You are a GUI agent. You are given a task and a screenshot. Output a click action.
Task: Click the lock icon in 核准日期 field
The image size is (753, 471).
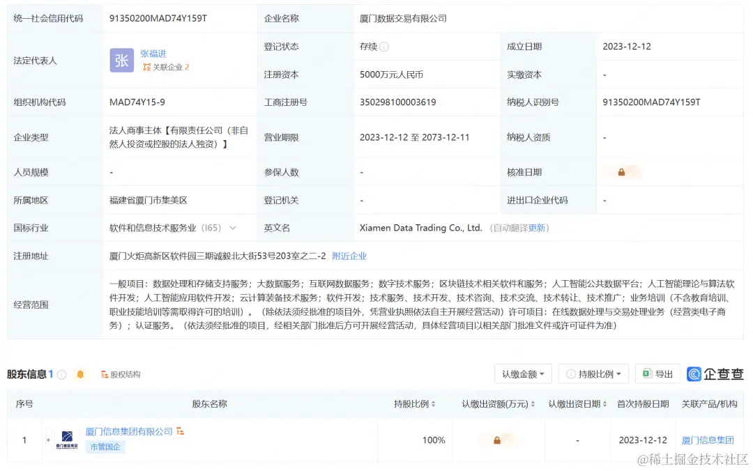pos(621,171)
